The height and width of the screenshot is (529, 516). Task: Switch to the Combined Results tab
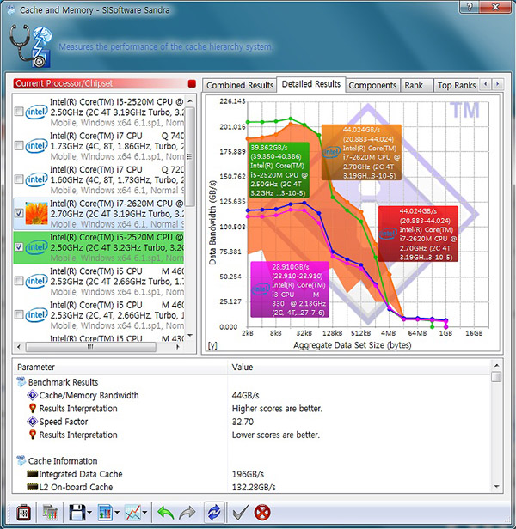point(240,85)
